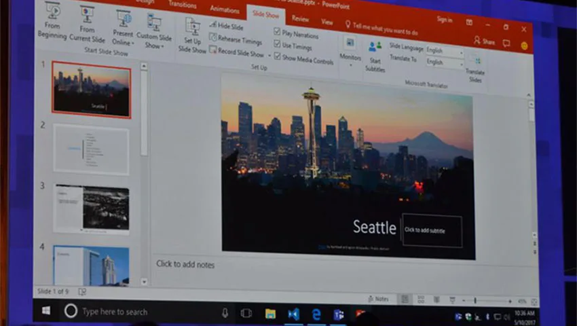The image size is (577, 326).
Task: Click the spell check status bar icon
Action: pos(82,292)
